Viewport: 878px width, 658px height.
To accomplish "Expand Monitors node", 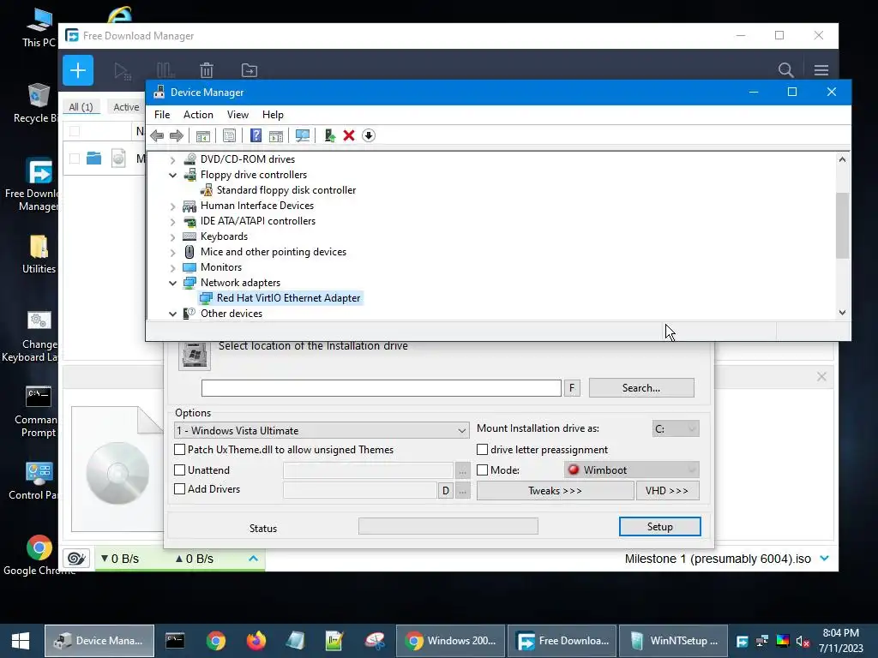I will tap(172, 267).
